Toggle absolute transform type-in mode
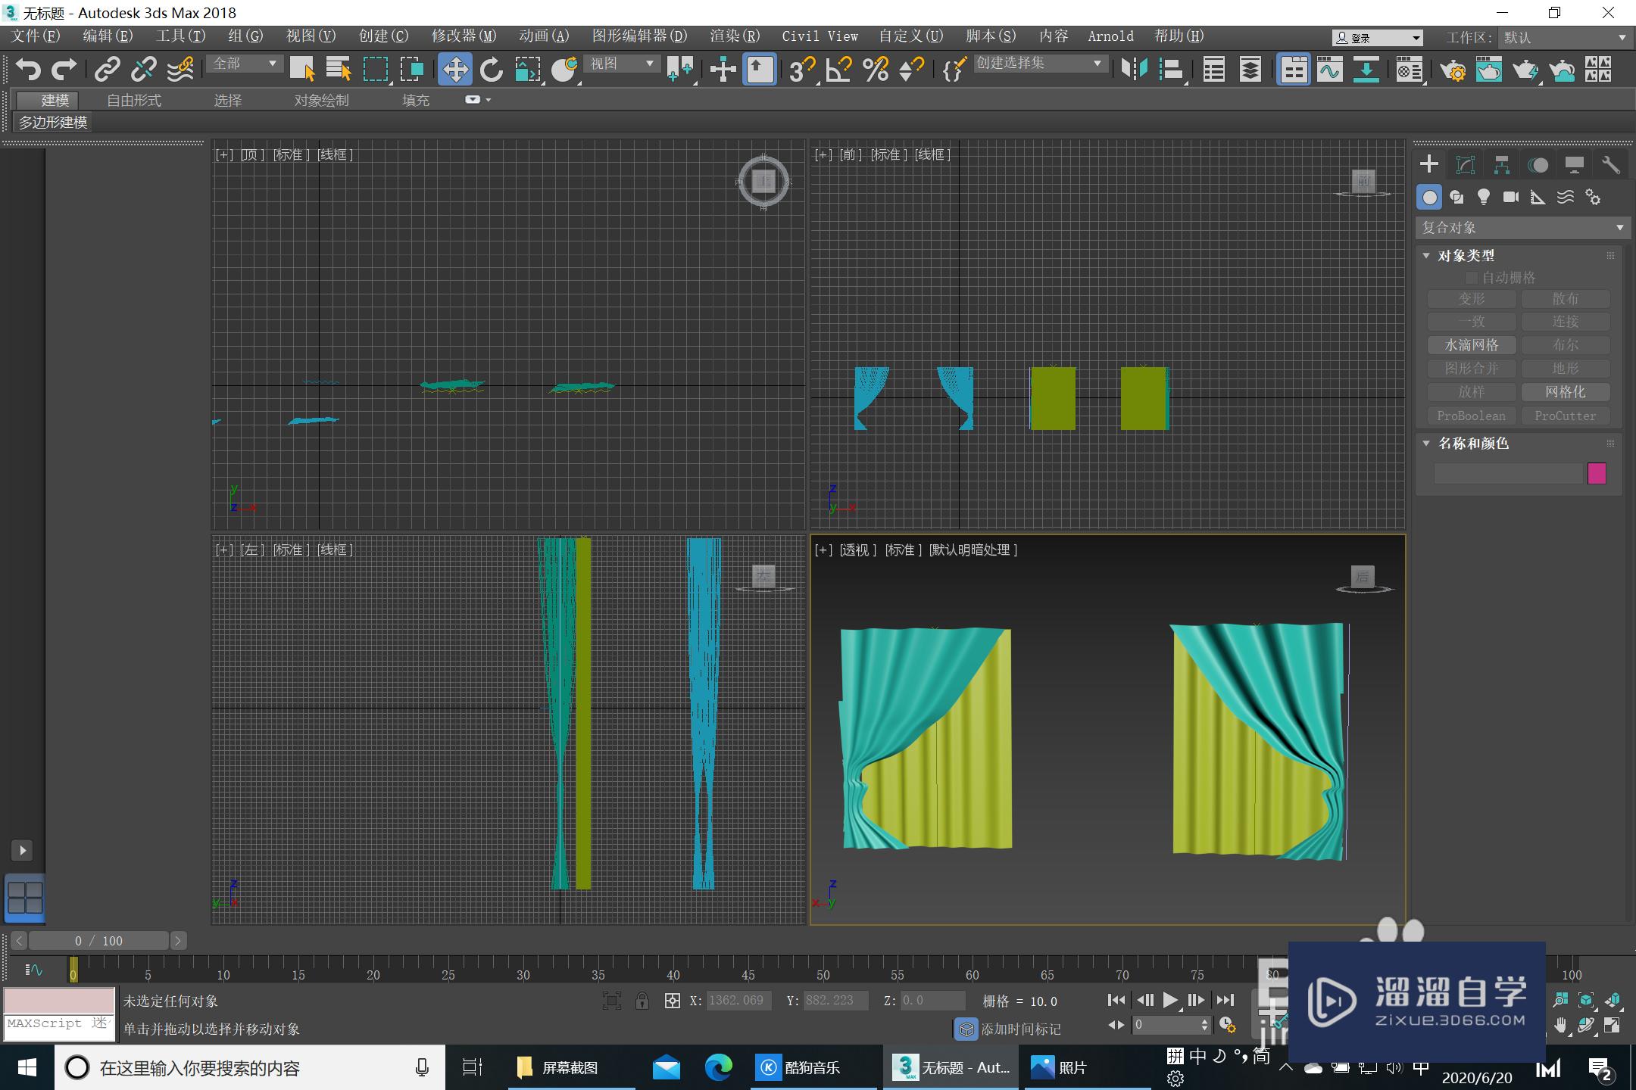Screen dimensions: 1636x1090 (x=673, y=1001)
